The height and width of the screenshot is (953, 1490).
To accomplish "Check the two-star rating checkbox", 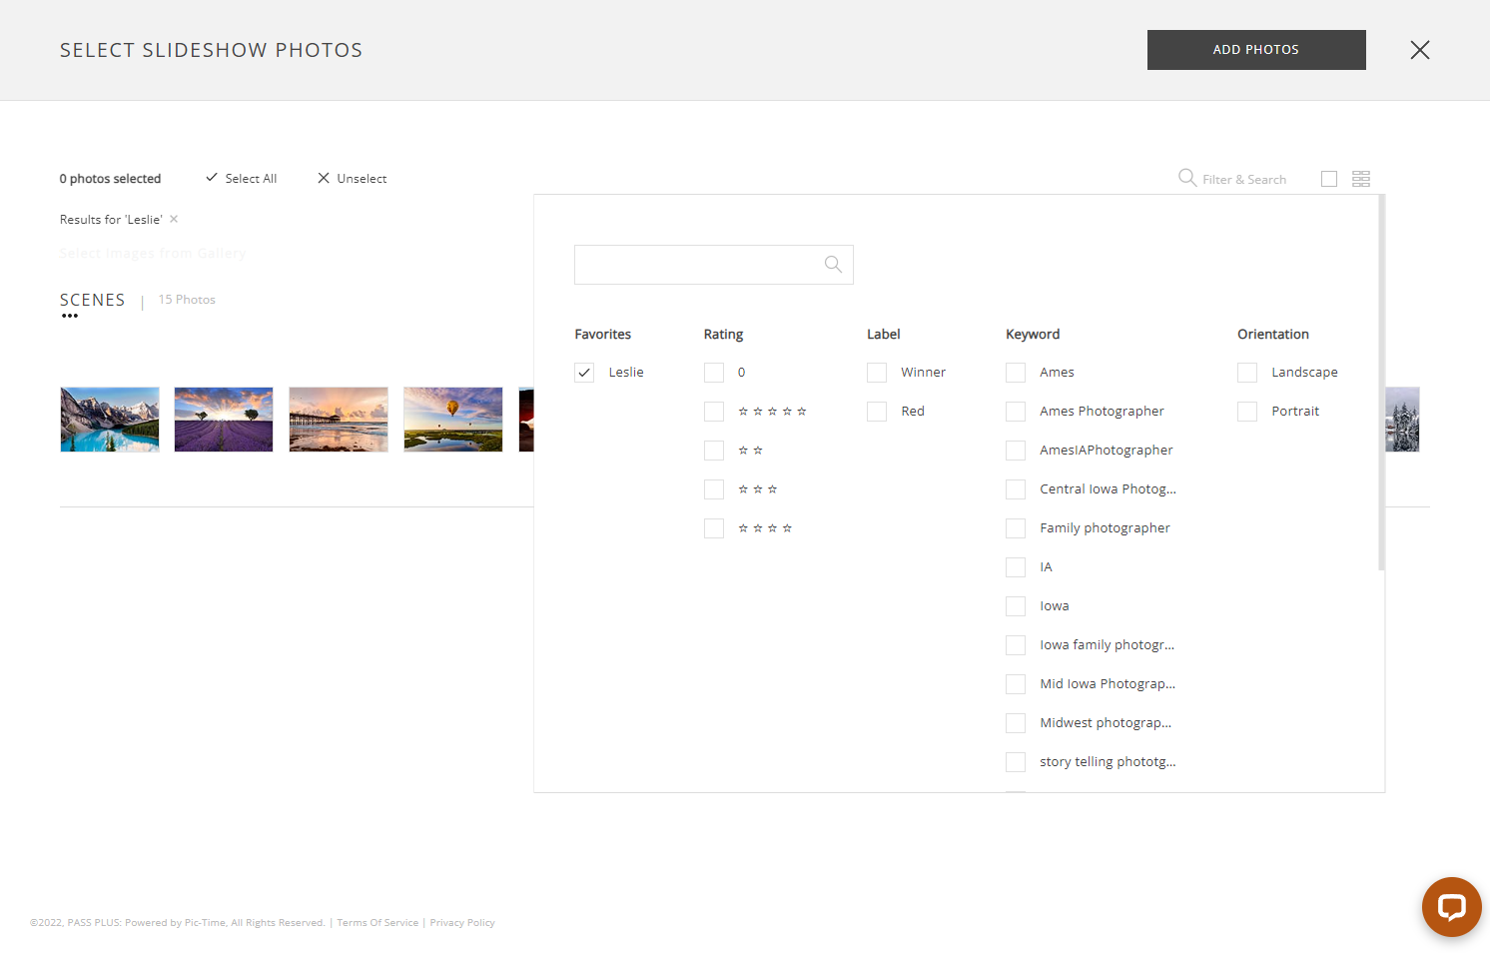I will coord(714,451).
